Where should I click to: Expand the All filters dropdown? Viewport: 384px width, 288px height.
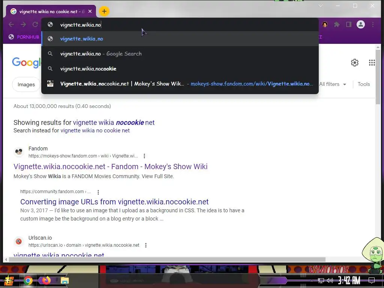pos(333,84)
